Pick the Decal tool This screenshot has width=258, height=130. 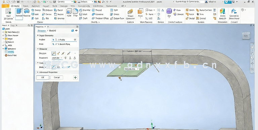pyautogui.click(x=58, y=10)
